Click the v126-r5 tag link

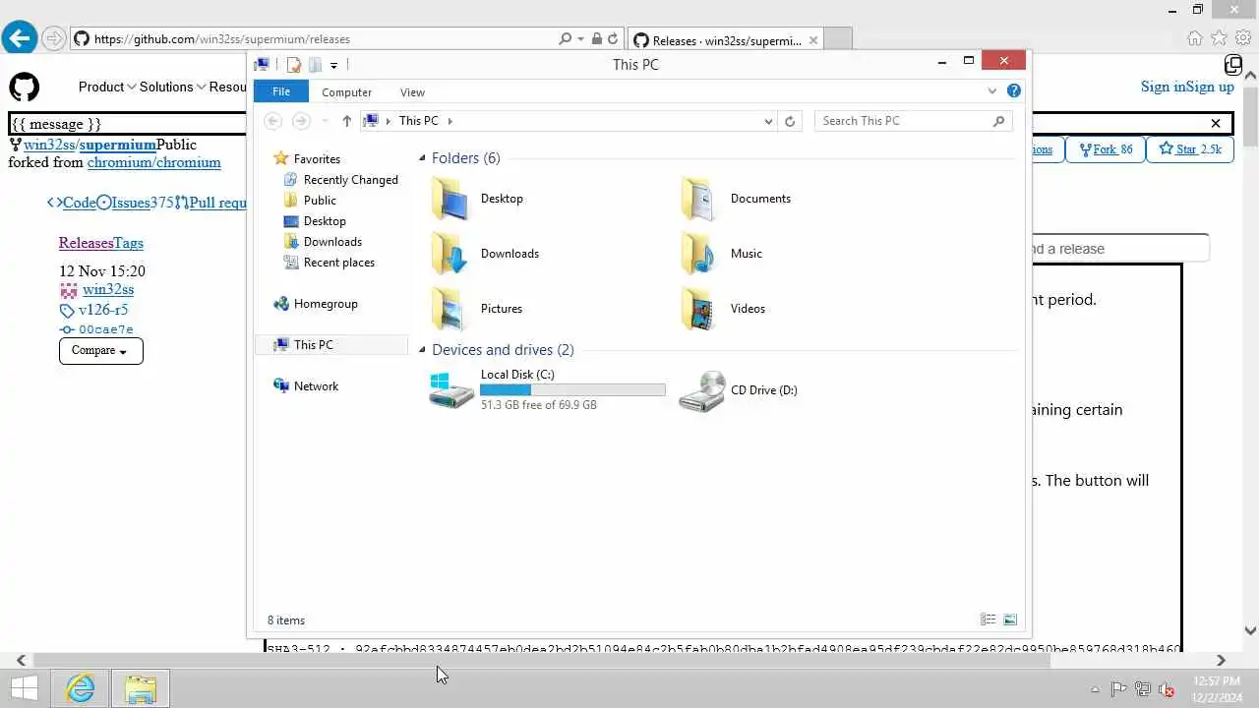click(x=103, y=310)
